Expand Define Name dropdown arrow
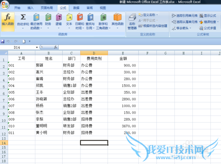This screenshot has width=221, height=164. pos(157,15)
